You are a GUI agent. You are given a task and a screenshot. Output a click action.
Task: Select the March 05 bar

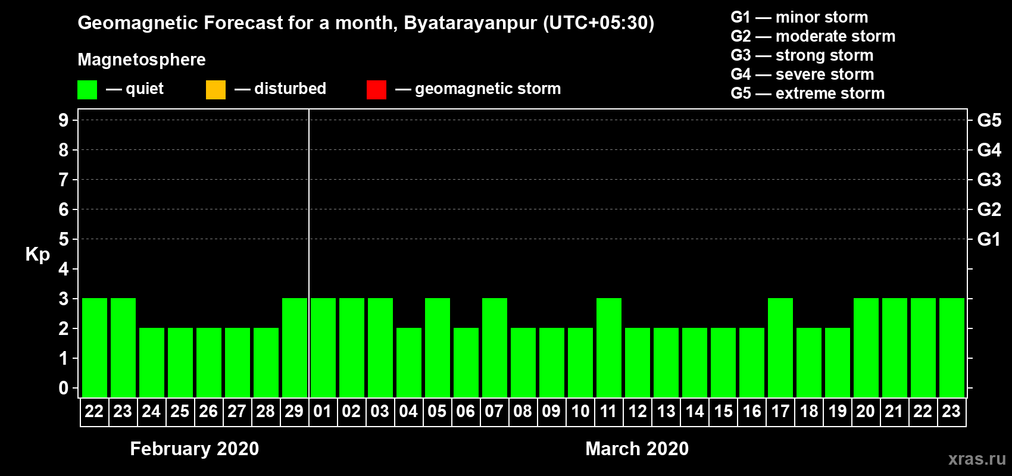point(438,347)
